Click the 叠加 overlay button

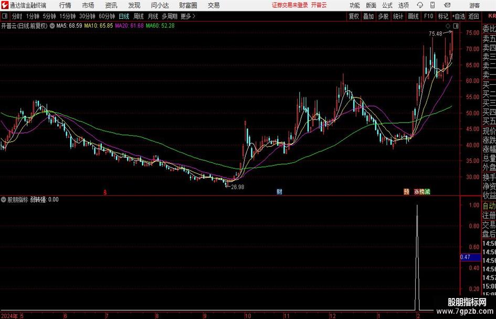368,16
